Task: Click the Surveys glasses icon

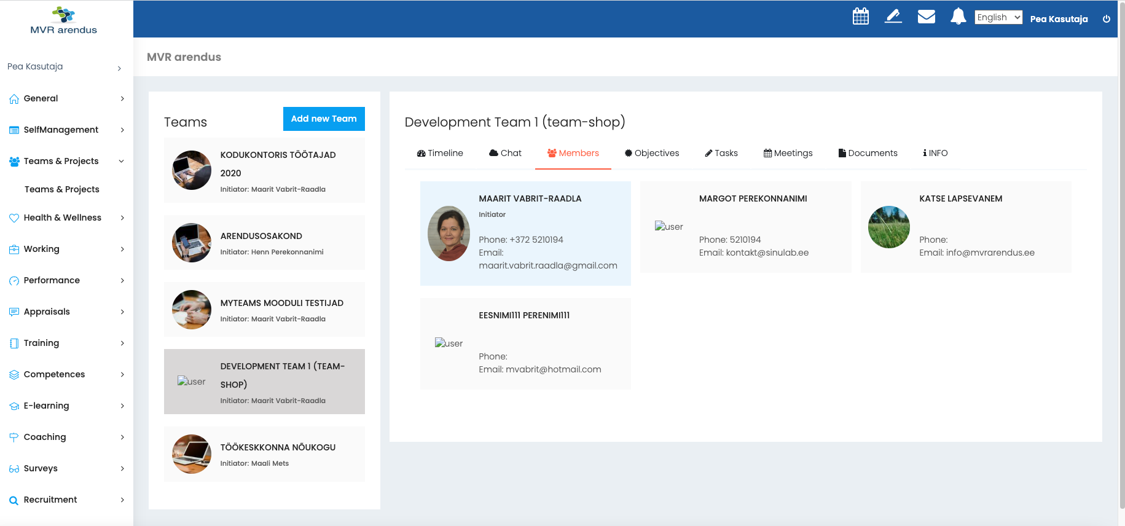Action: pos(14,469)
